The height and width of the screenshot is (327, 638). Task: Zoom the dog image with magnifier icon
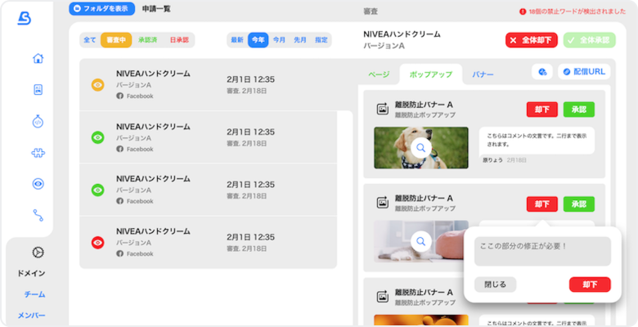tap(420, 148)
